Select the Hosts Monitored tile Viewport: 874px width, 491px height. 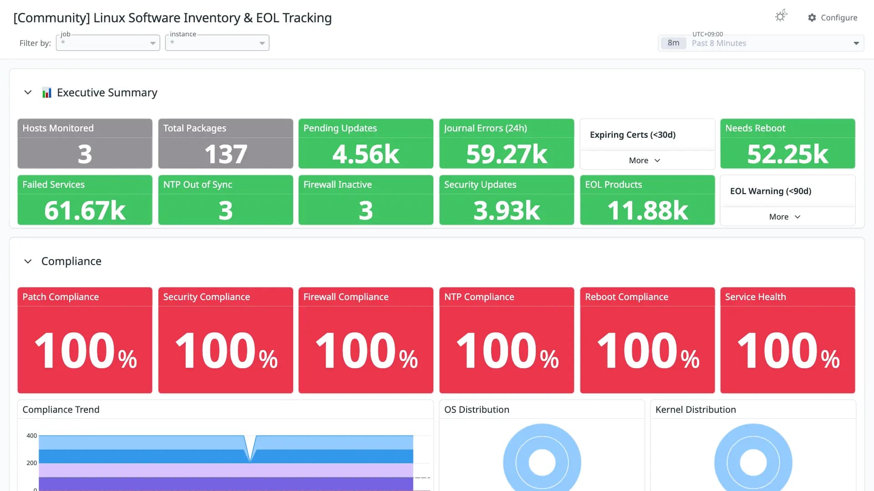tap(85, 144)
